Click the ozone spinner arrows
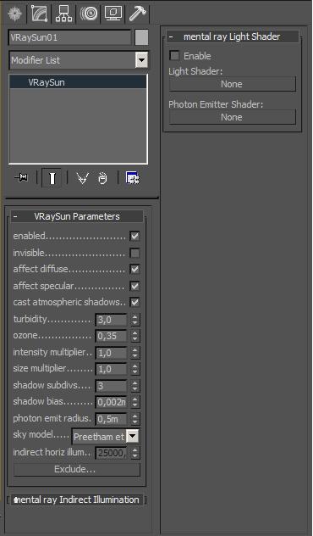 point(135,336)
